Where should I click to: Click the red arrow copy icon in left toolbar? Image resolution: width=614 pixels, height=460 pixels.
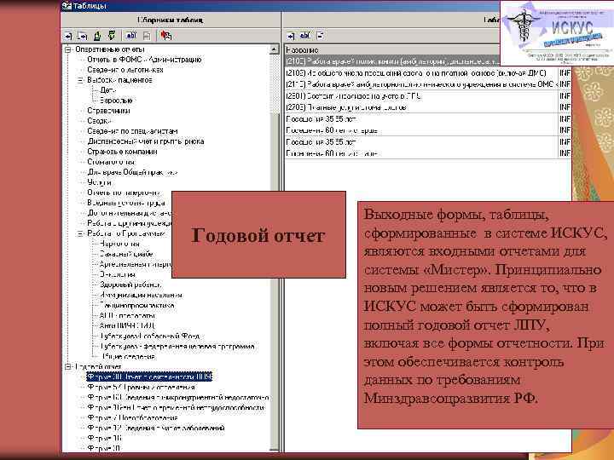pyautogui.click(x=166, y=36)
